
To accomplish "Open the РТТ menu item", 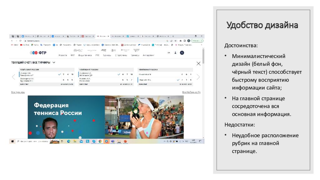I will pyautogui.click(x=97, y=55).
